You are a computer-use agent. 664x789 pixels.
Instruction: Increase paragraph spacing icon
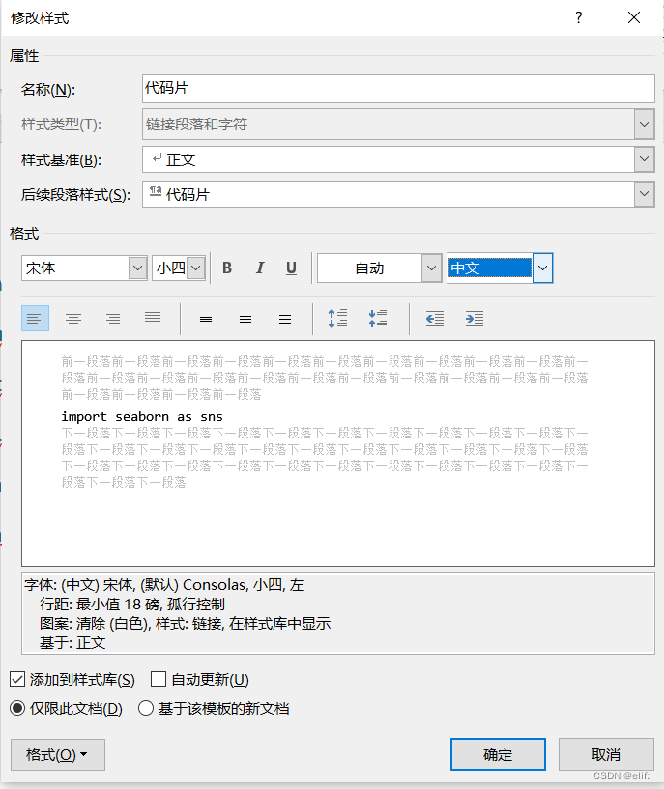pyautogui.click(x=337, y=319)
